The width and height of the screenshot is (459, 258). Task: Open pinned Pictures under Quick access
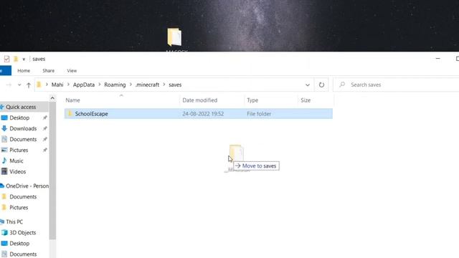click(19, 150)
